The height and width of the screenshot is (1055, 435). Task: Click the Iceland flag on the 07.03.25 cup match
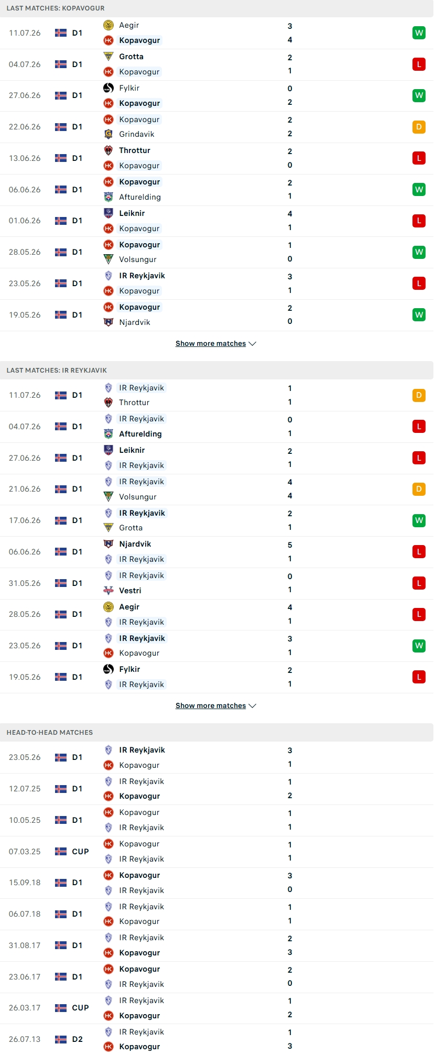tap(61, 852)
